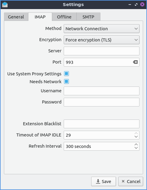
Task: Save the IMAP settings
Action: [x=104, y=182]
